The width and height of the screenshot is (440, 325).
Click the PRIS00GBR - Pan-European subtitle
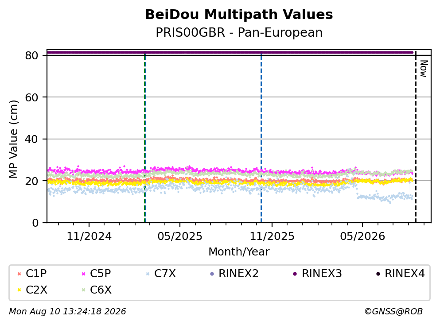239,32
